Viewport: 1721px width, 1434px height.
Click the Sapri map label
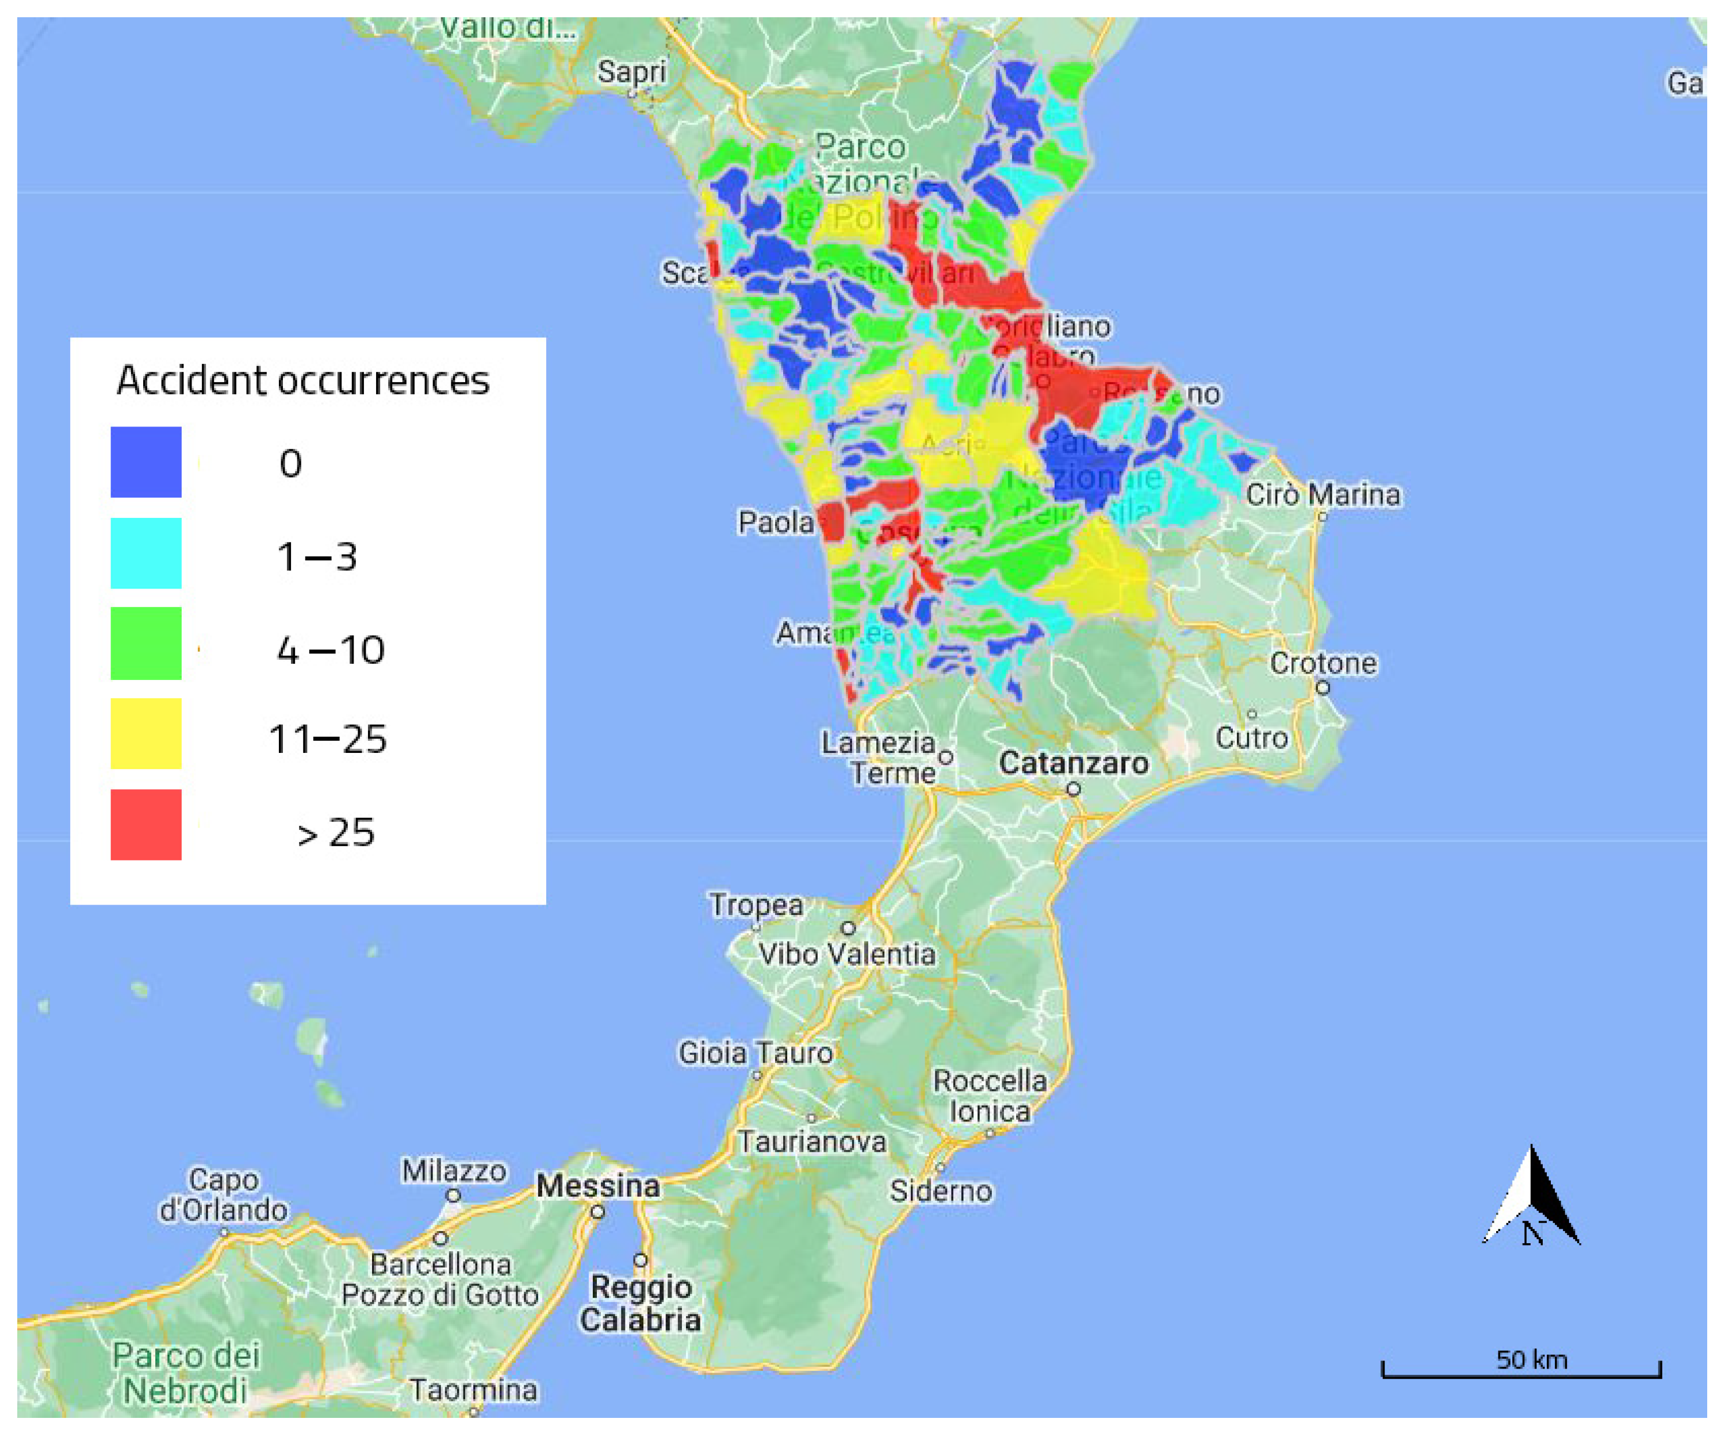tap(631, 71)
